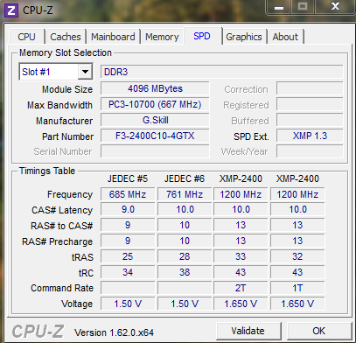
Task: Select the Memory tab
Action: [x=162, y=37]
